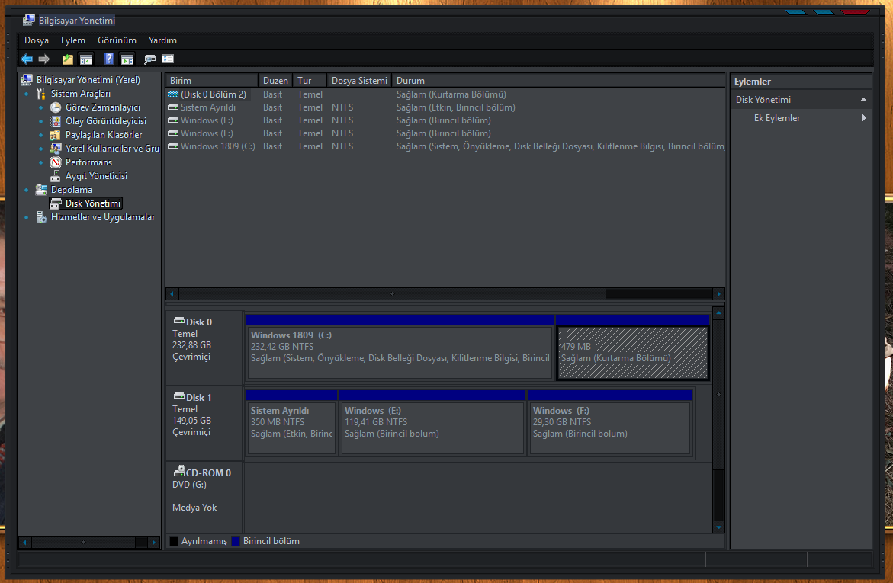Click the Paylaşılan Klasörler icon
This screenshot has height=583, width=893.
coord(55,135)
